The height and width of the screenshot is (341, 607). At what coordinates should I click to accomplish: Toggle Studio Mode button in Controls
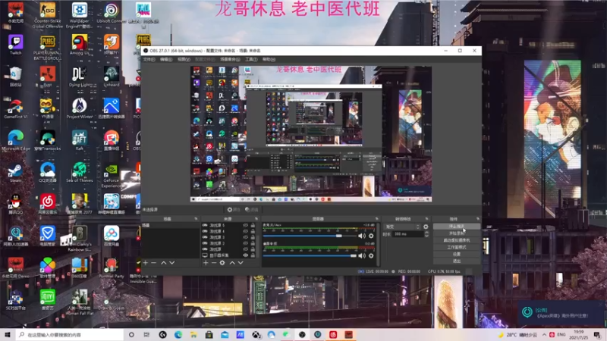click(x=457, y=248)
